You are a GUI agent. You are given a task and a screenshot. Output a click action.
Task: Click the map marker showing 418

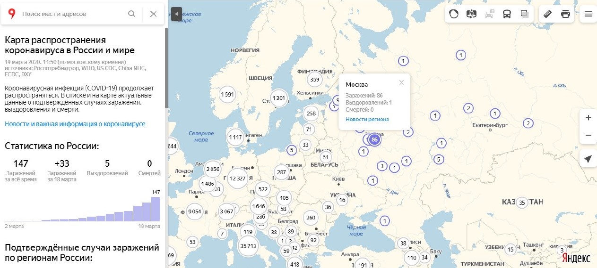pyautogui.click(x=295, y=265)
